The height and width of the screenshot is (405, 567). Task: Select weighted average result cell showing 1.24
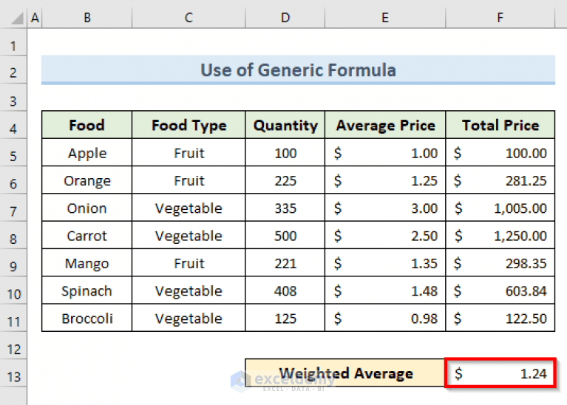tap(500, 372)
